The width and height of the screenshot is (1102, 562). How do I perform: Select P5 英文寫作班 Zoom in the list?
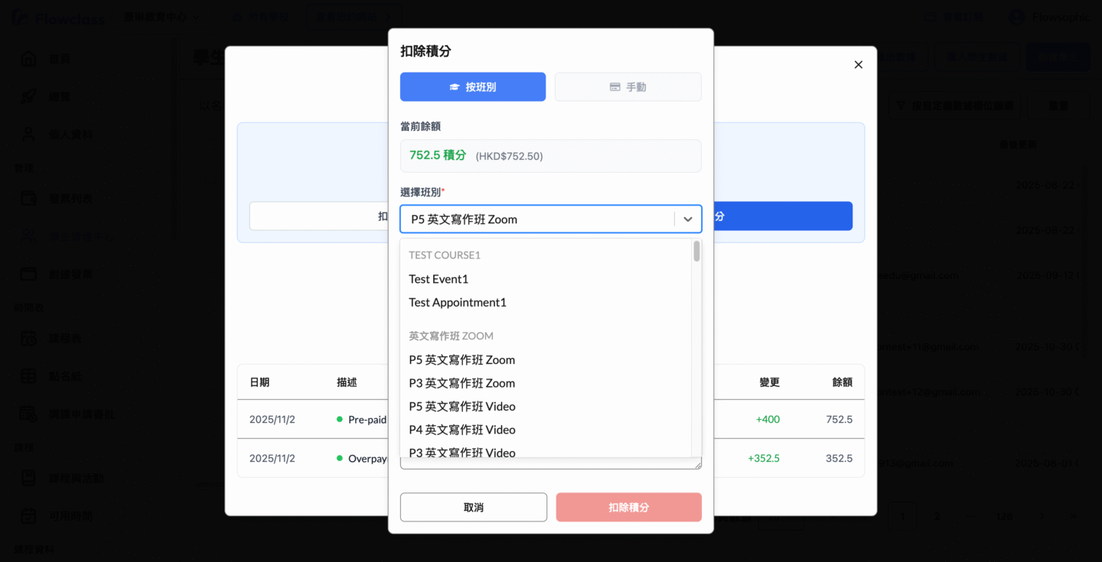coord(461,359)
